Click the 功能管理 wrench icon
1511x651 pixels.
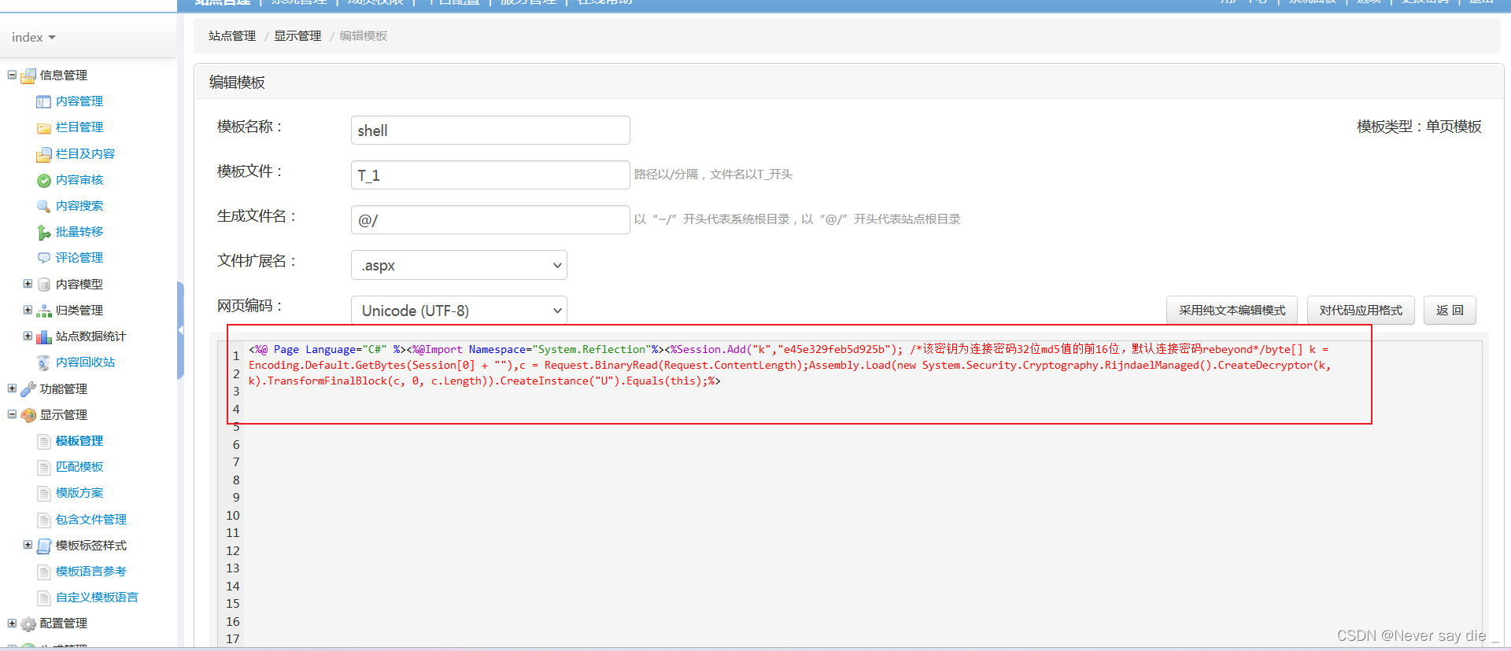28,389
